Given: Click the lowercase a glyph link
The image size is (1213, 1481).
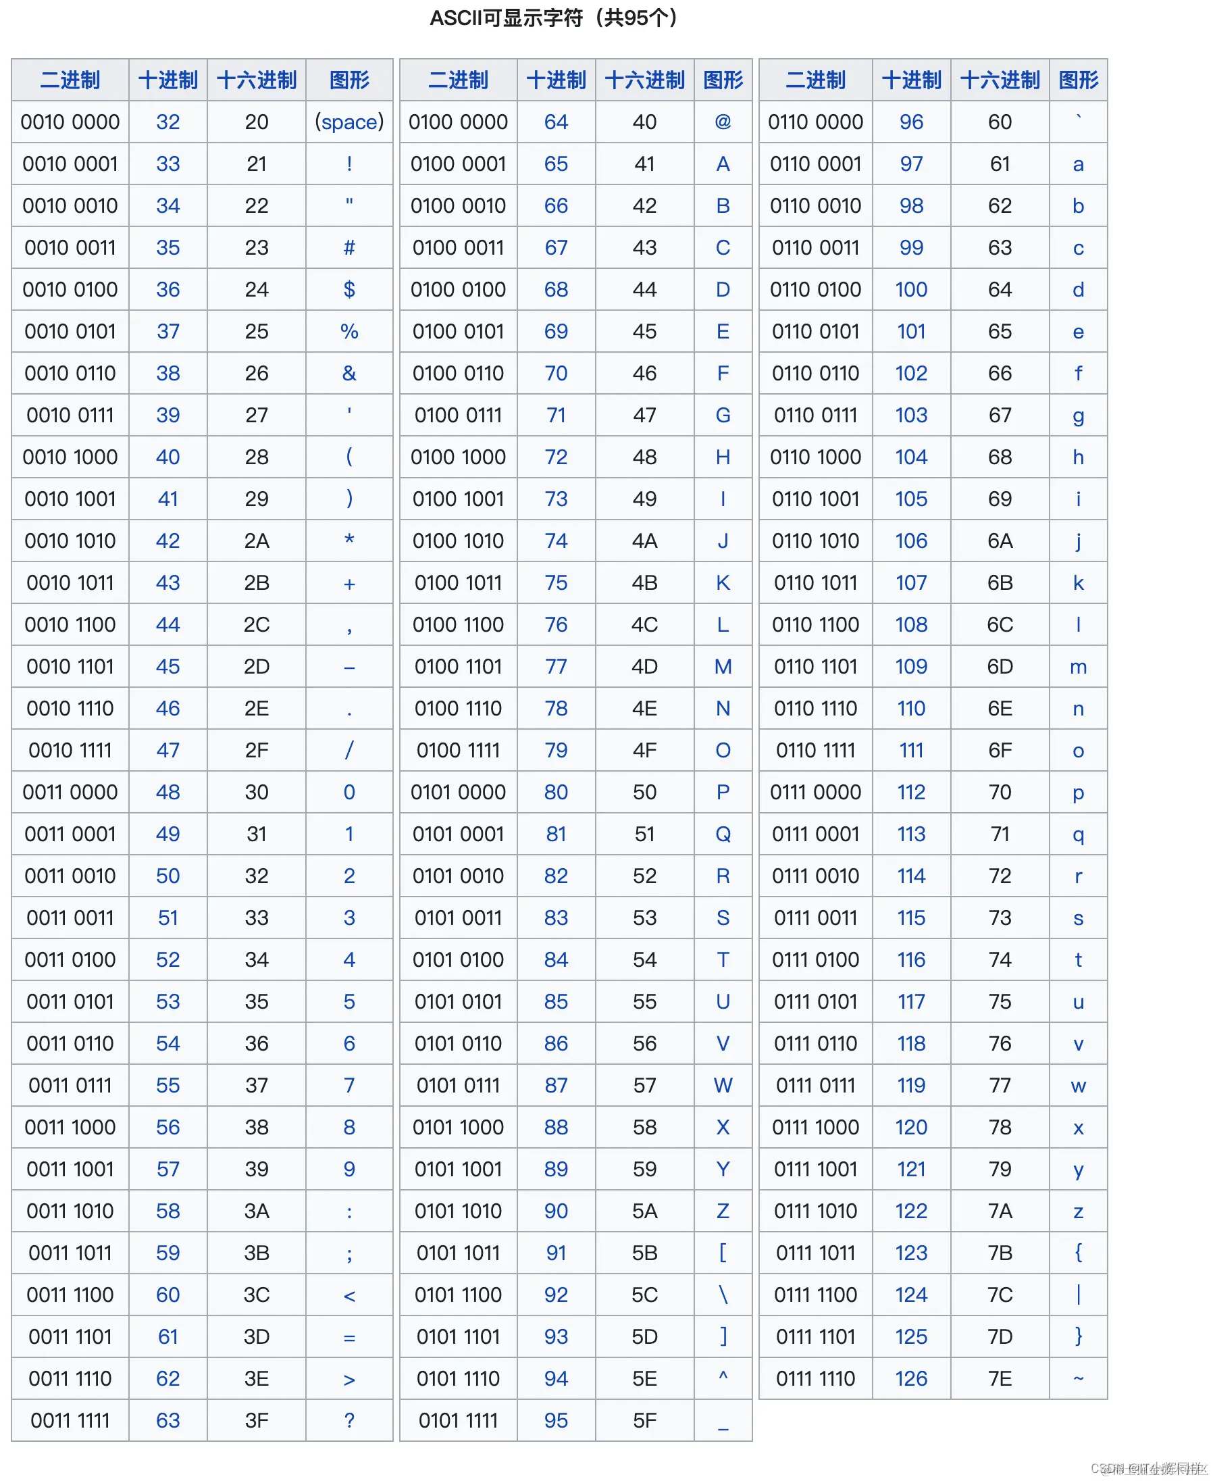Looking at the screenshot, I should 1078,165.
